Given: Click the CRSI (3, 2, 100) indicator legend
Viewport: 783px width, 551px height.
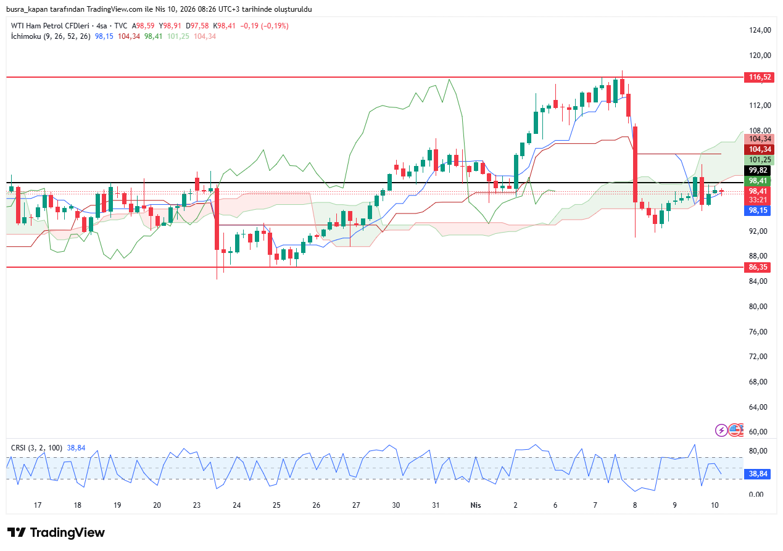Looking at the screenshot, I should coord(37,447).
